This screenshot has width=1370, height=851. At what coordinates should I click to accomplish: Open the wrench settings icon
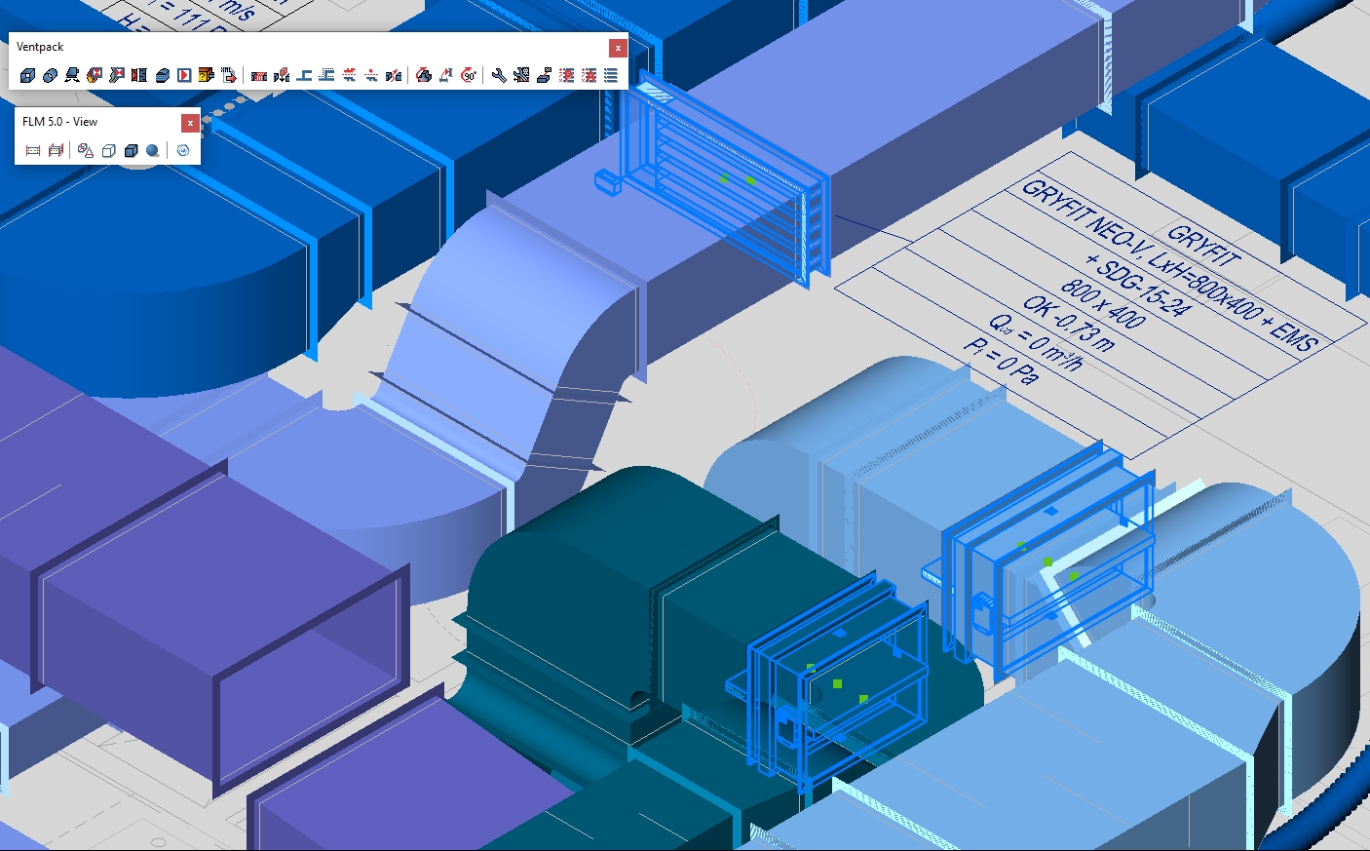click(x=499, y=75)
